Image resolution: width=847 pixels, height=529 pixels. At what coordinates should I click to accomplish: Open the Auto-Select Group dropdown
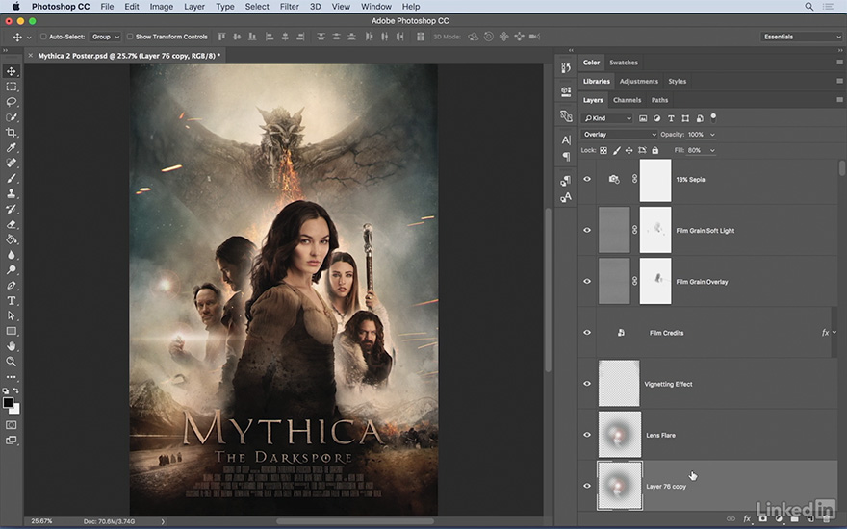pos(105,37)
